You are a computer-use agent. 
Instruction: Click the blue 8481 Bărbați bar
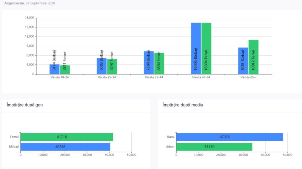coord(243,61)
